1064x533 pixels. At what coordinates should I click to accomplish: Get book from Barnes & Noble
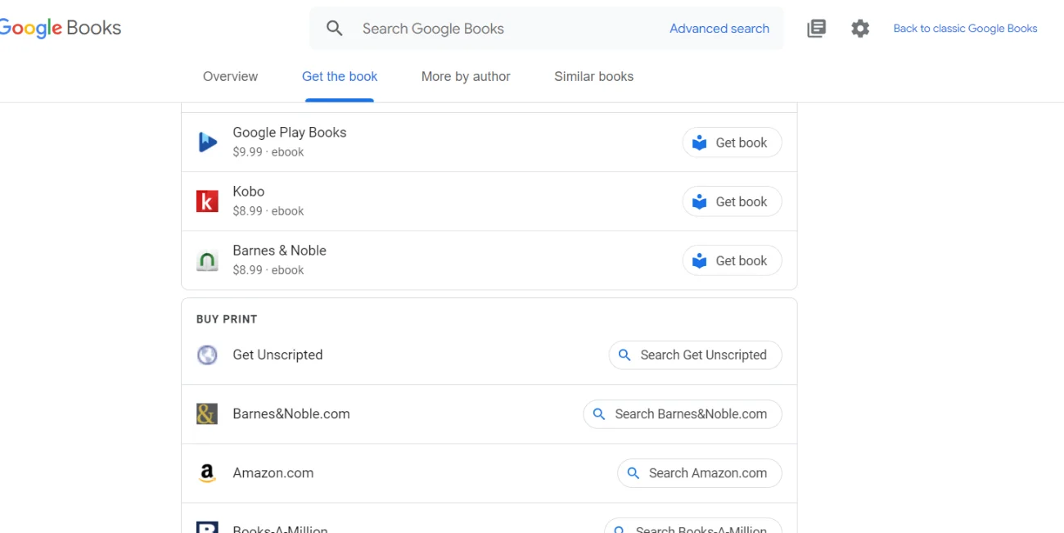[732, 260]
